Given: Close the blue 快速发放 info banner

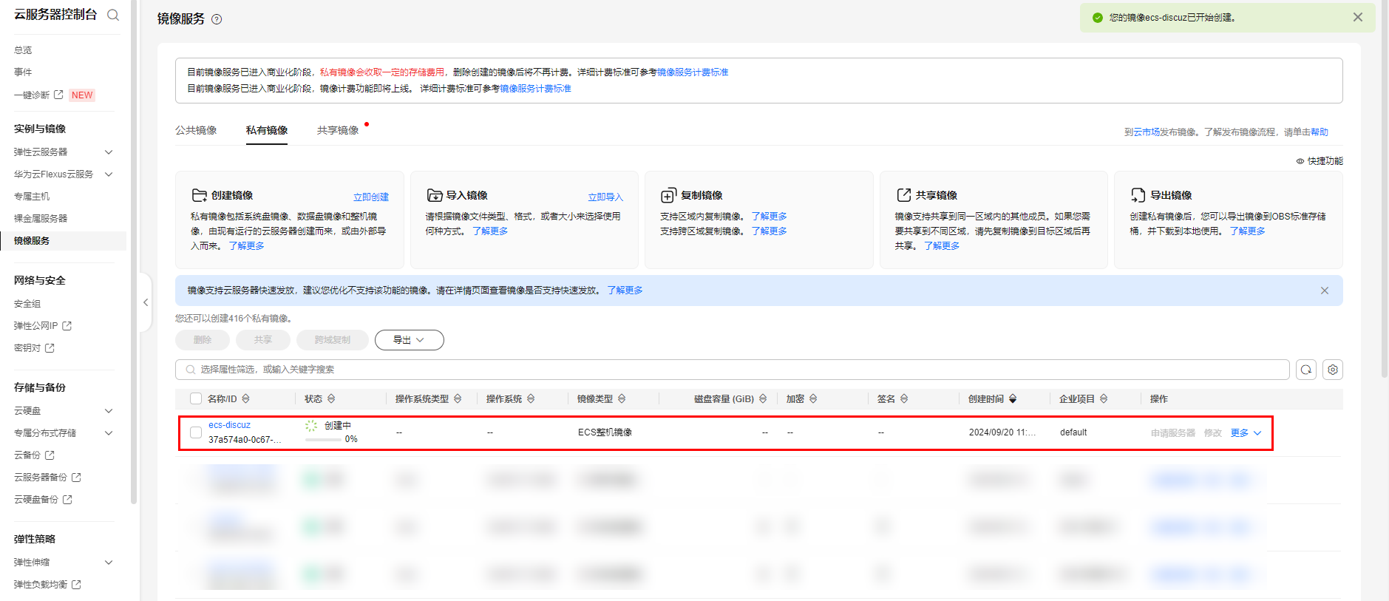Looking at the screenshot, I should pos(1325,291).
